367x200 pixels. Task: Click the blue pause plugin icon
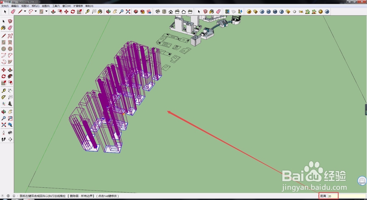tap(327, 11)
